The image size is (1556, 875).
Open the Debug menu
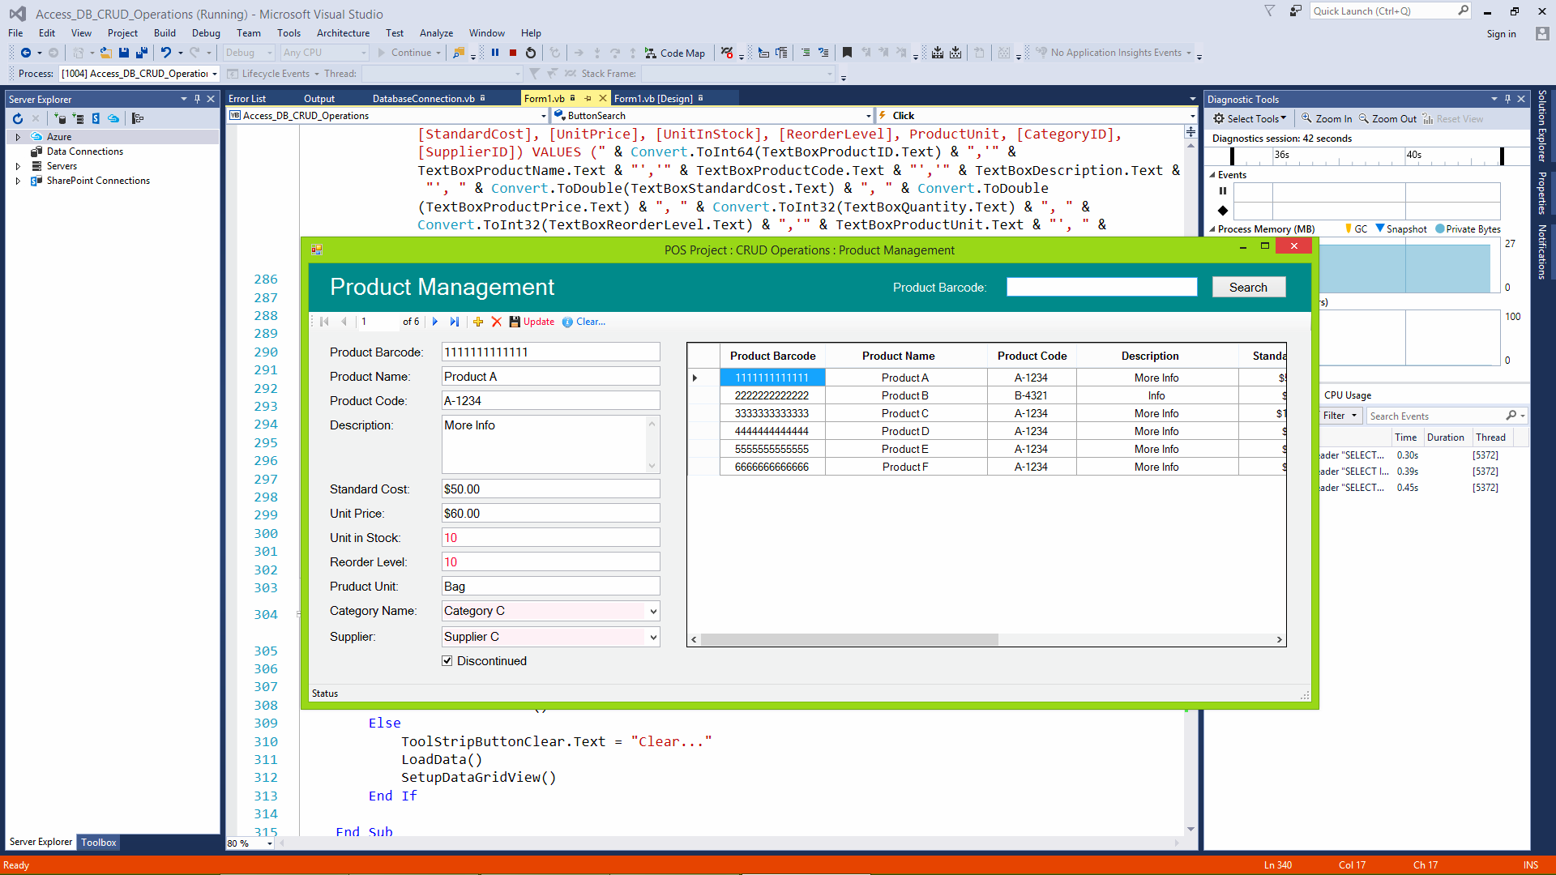206,33
